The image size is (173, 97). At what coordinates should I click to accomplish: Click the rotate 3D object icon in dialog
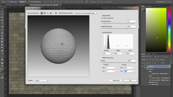[42, 13]
